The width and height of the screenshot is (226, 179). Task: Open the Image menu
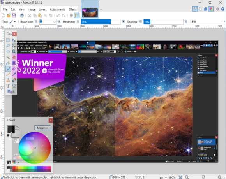tap(32, 9)
